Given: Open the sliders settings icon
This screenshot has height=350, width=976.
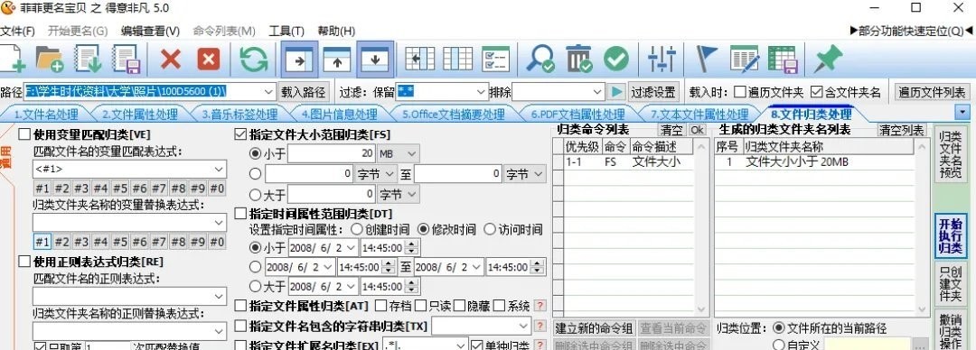Looking at the screenshot, I should [x=662, y=60].
